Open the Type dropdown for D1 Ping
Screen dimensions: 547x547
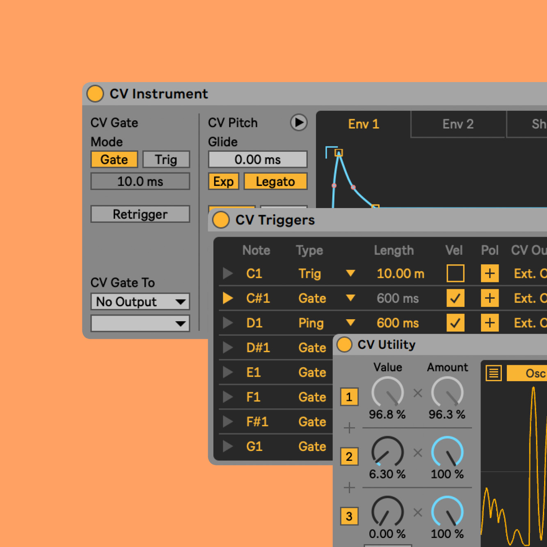350,323
